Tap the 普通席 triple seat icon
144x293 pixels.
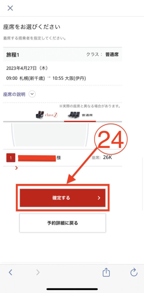pyautogui.click(x=74, y=115)
